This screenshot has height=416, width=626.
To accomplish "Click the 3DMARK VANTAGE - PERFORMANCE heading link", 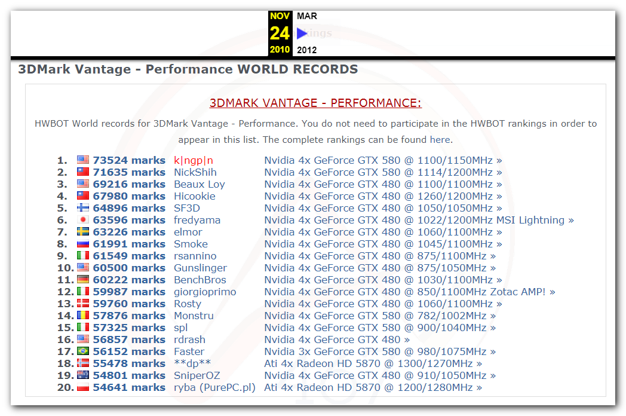I will pyautogui.click(x=315, y=103).
